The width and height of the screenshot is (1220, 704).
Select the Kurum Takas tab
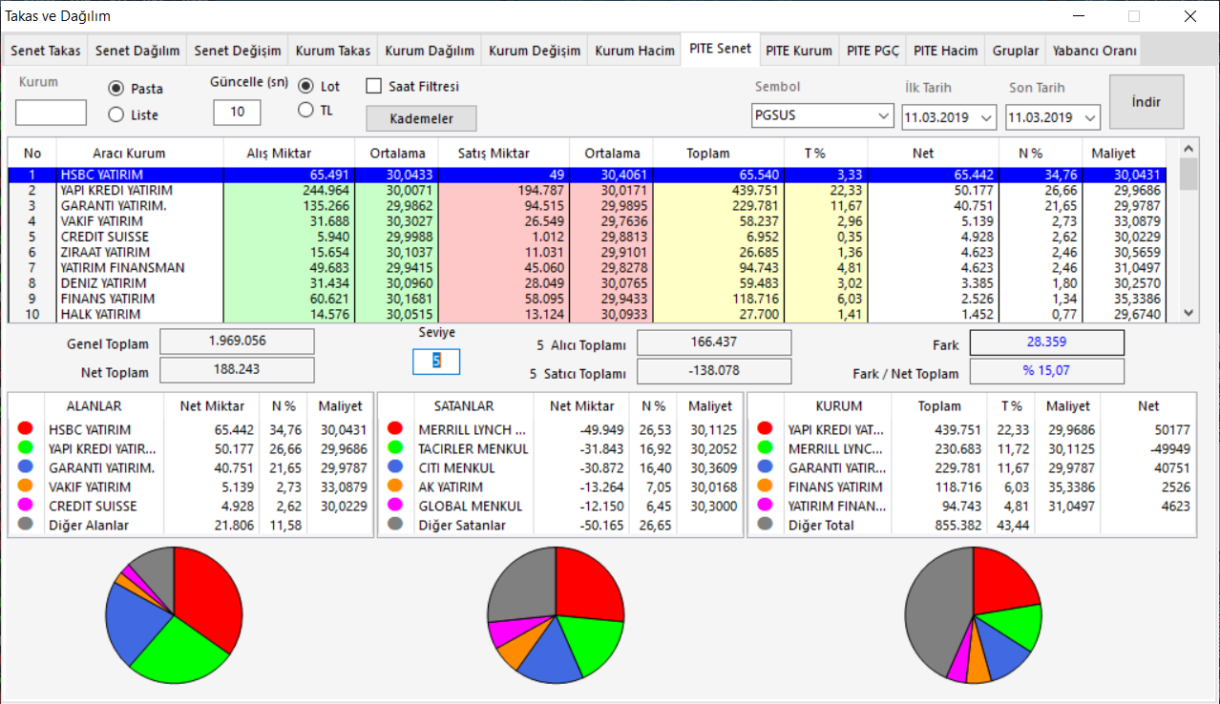pos(333,51)
